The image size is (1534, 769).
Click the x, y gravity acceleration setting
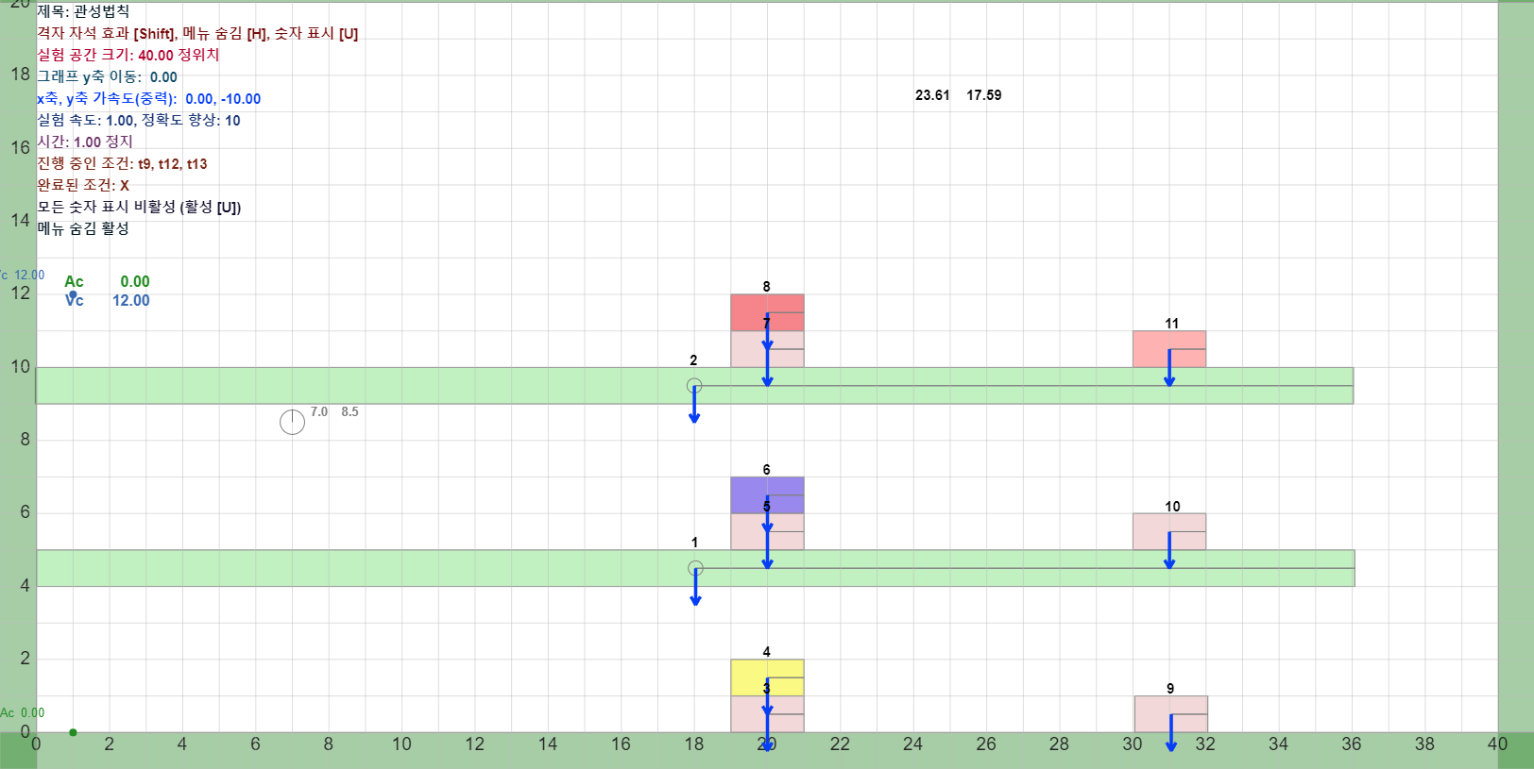(148, 98)
